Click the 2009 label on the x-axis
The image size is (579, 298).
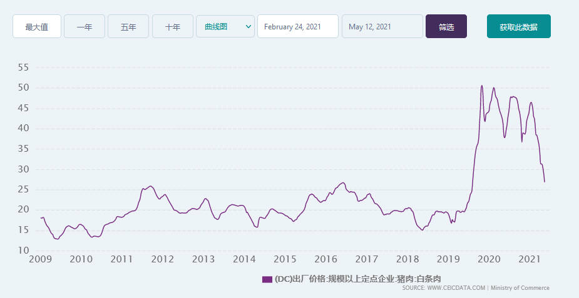click(40, 259)
